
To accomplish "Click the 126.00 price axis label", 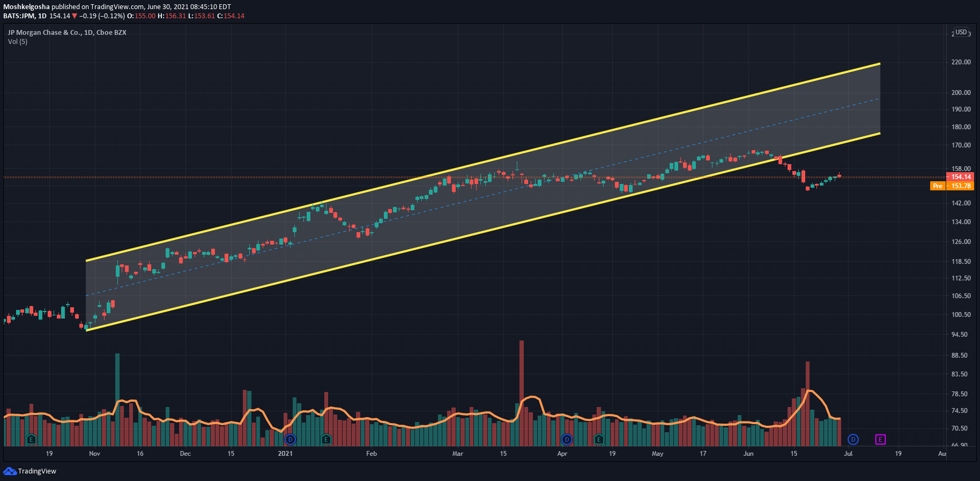I will tap(961, 242).
